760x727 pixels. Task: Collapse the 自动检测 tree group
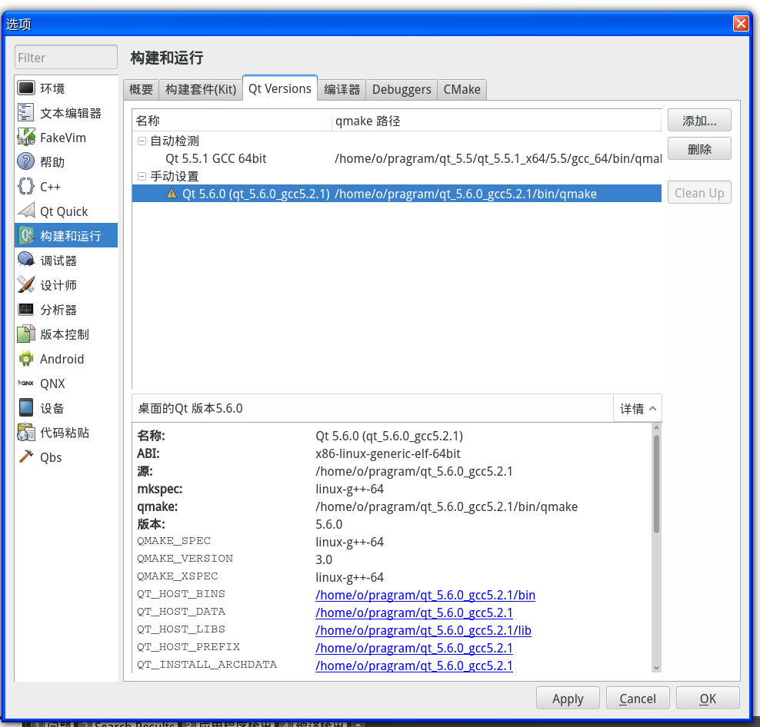point(142,141)
